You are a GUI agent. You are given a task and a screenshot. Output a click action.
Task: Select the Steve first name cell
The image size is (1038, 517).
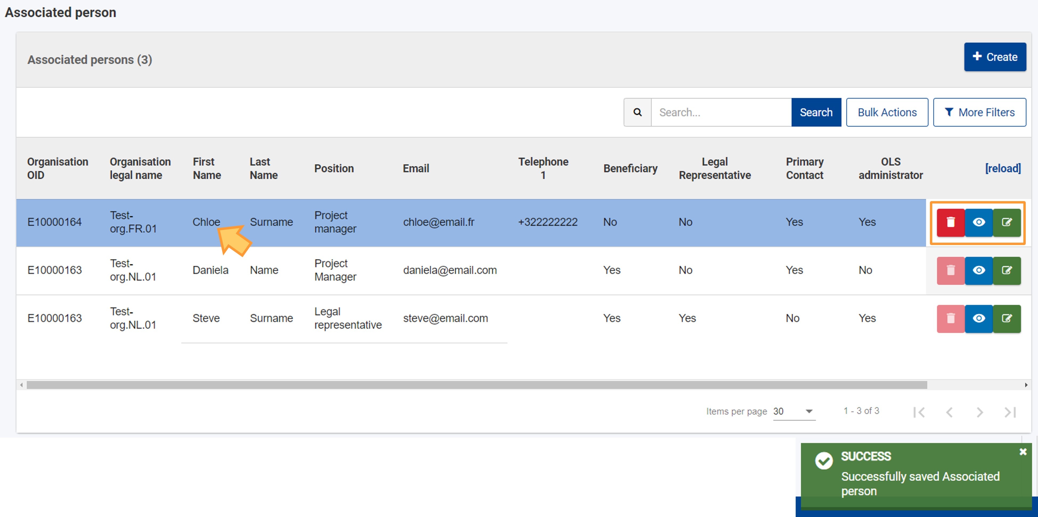tap(206, 318)
